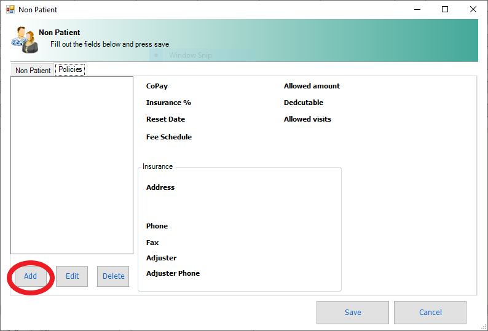This screenshot has height=331, width=488.
Task: Click the CoPay label
Action: coord(157,87)
